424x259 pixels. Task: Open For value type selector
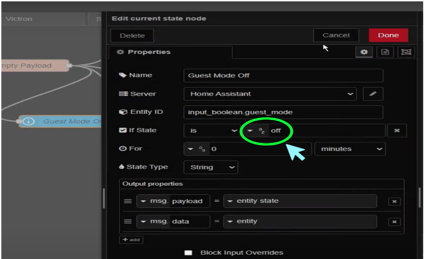pyautogui.click(x=196, y=149)
